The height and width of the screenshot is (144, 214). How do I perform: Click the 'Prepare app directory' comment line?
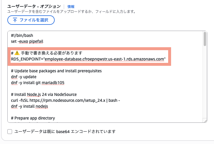coord(33,118)
